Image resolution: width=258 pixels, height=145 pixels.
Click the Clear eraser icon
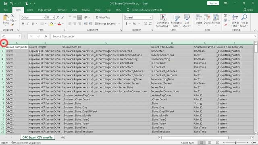tap(226, 25)
